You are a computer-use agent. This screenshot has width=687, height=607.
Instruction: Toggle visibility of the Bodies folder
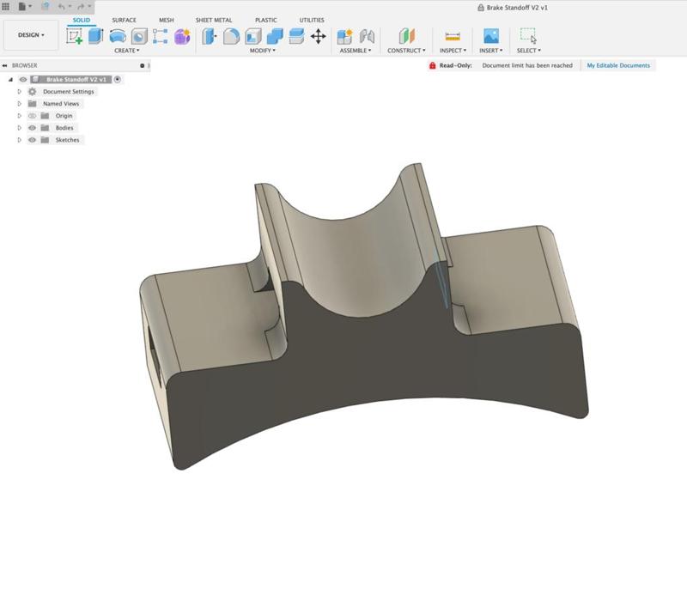(33, 128)
